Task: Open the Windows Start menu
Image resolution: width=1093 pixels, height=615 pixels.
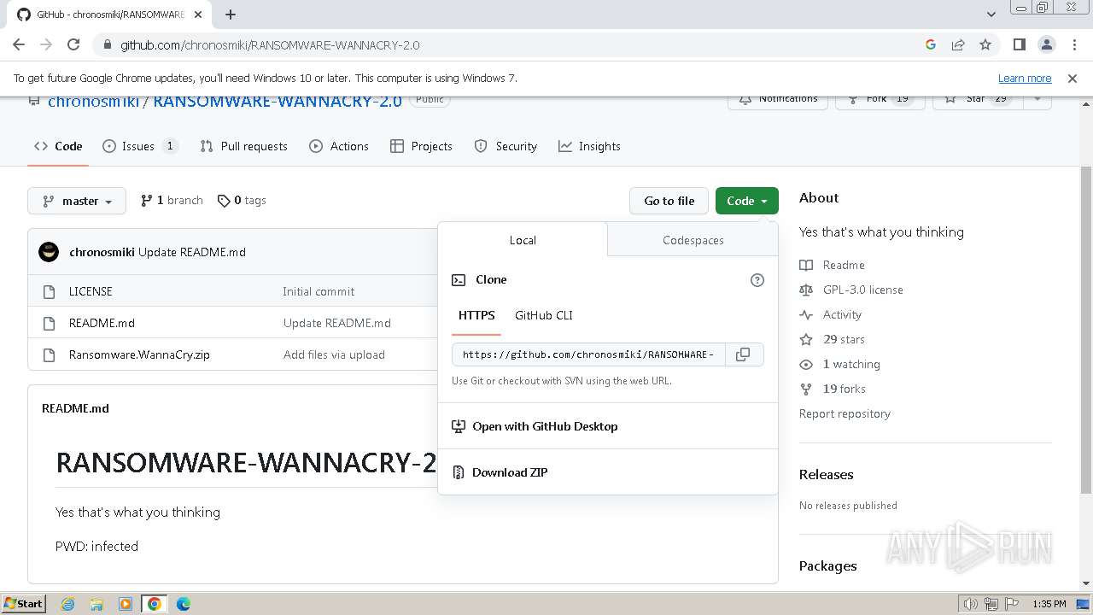Action: pyautogui.click(x=23, y=604)
